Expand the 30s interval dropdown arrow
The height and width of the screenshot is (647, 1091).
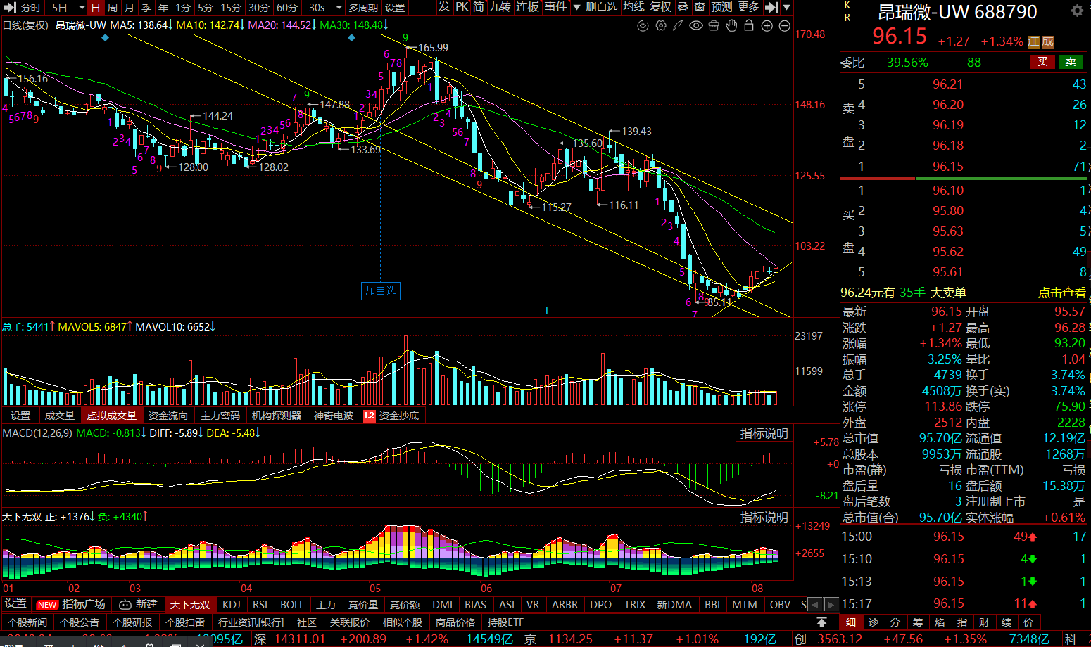[x=338, y=7]
